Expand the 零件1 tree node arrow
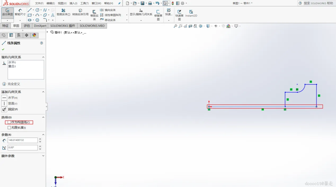This screenshot has width=336, height=187. click(x=47, y=32)
